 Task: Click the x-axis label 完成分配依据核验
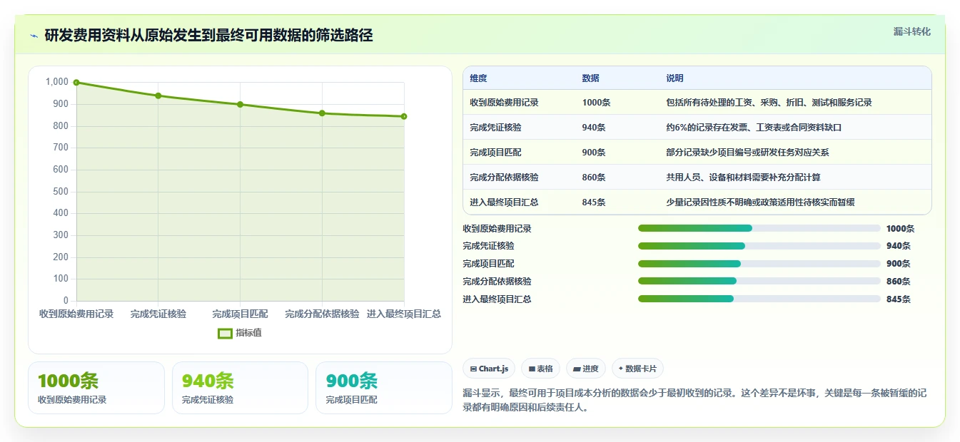pyautogui.click(x=322, y=314)
